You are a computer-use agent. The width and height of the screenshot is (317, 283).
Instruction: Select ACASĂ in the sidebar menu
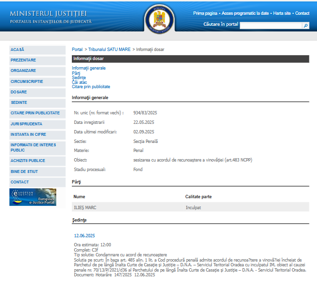17,50
